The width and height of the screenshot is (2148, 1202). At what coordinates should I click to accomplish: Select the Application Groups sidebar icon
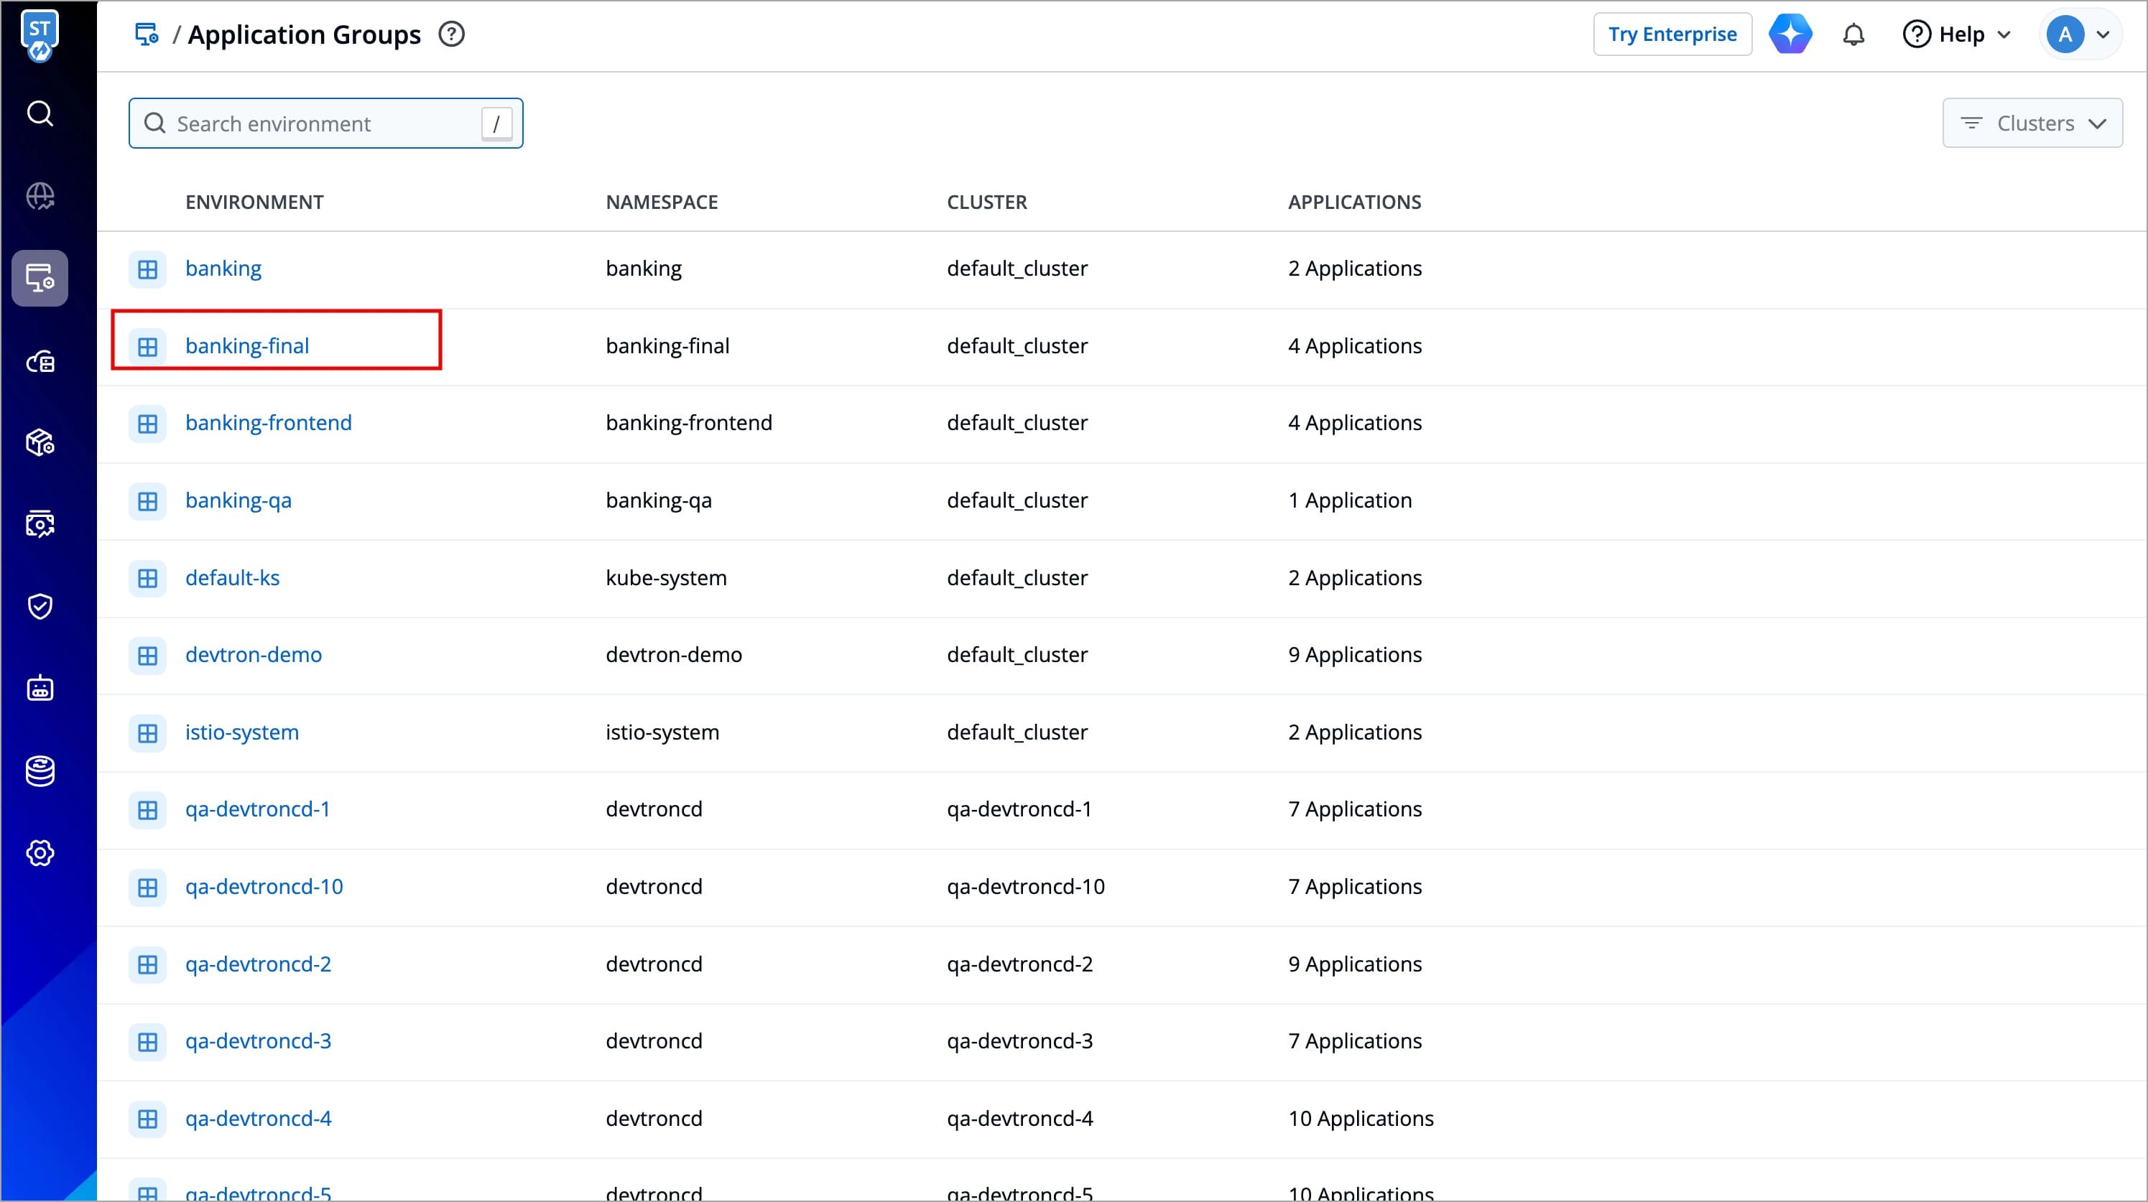[x=40, y=279]
